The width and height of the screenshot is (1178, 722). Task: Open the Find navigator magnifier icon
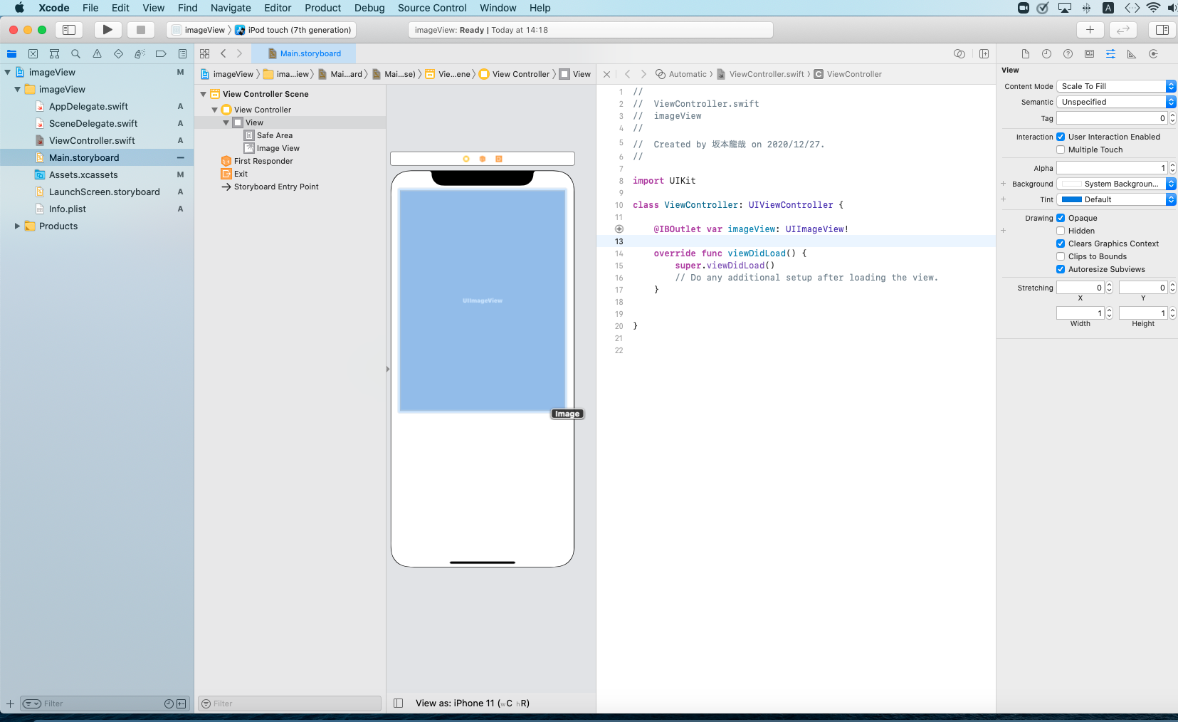coord(75,54)
